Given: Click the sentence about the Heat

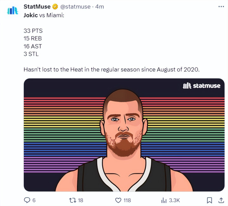Looking at the screenshot, I should 111,69.
